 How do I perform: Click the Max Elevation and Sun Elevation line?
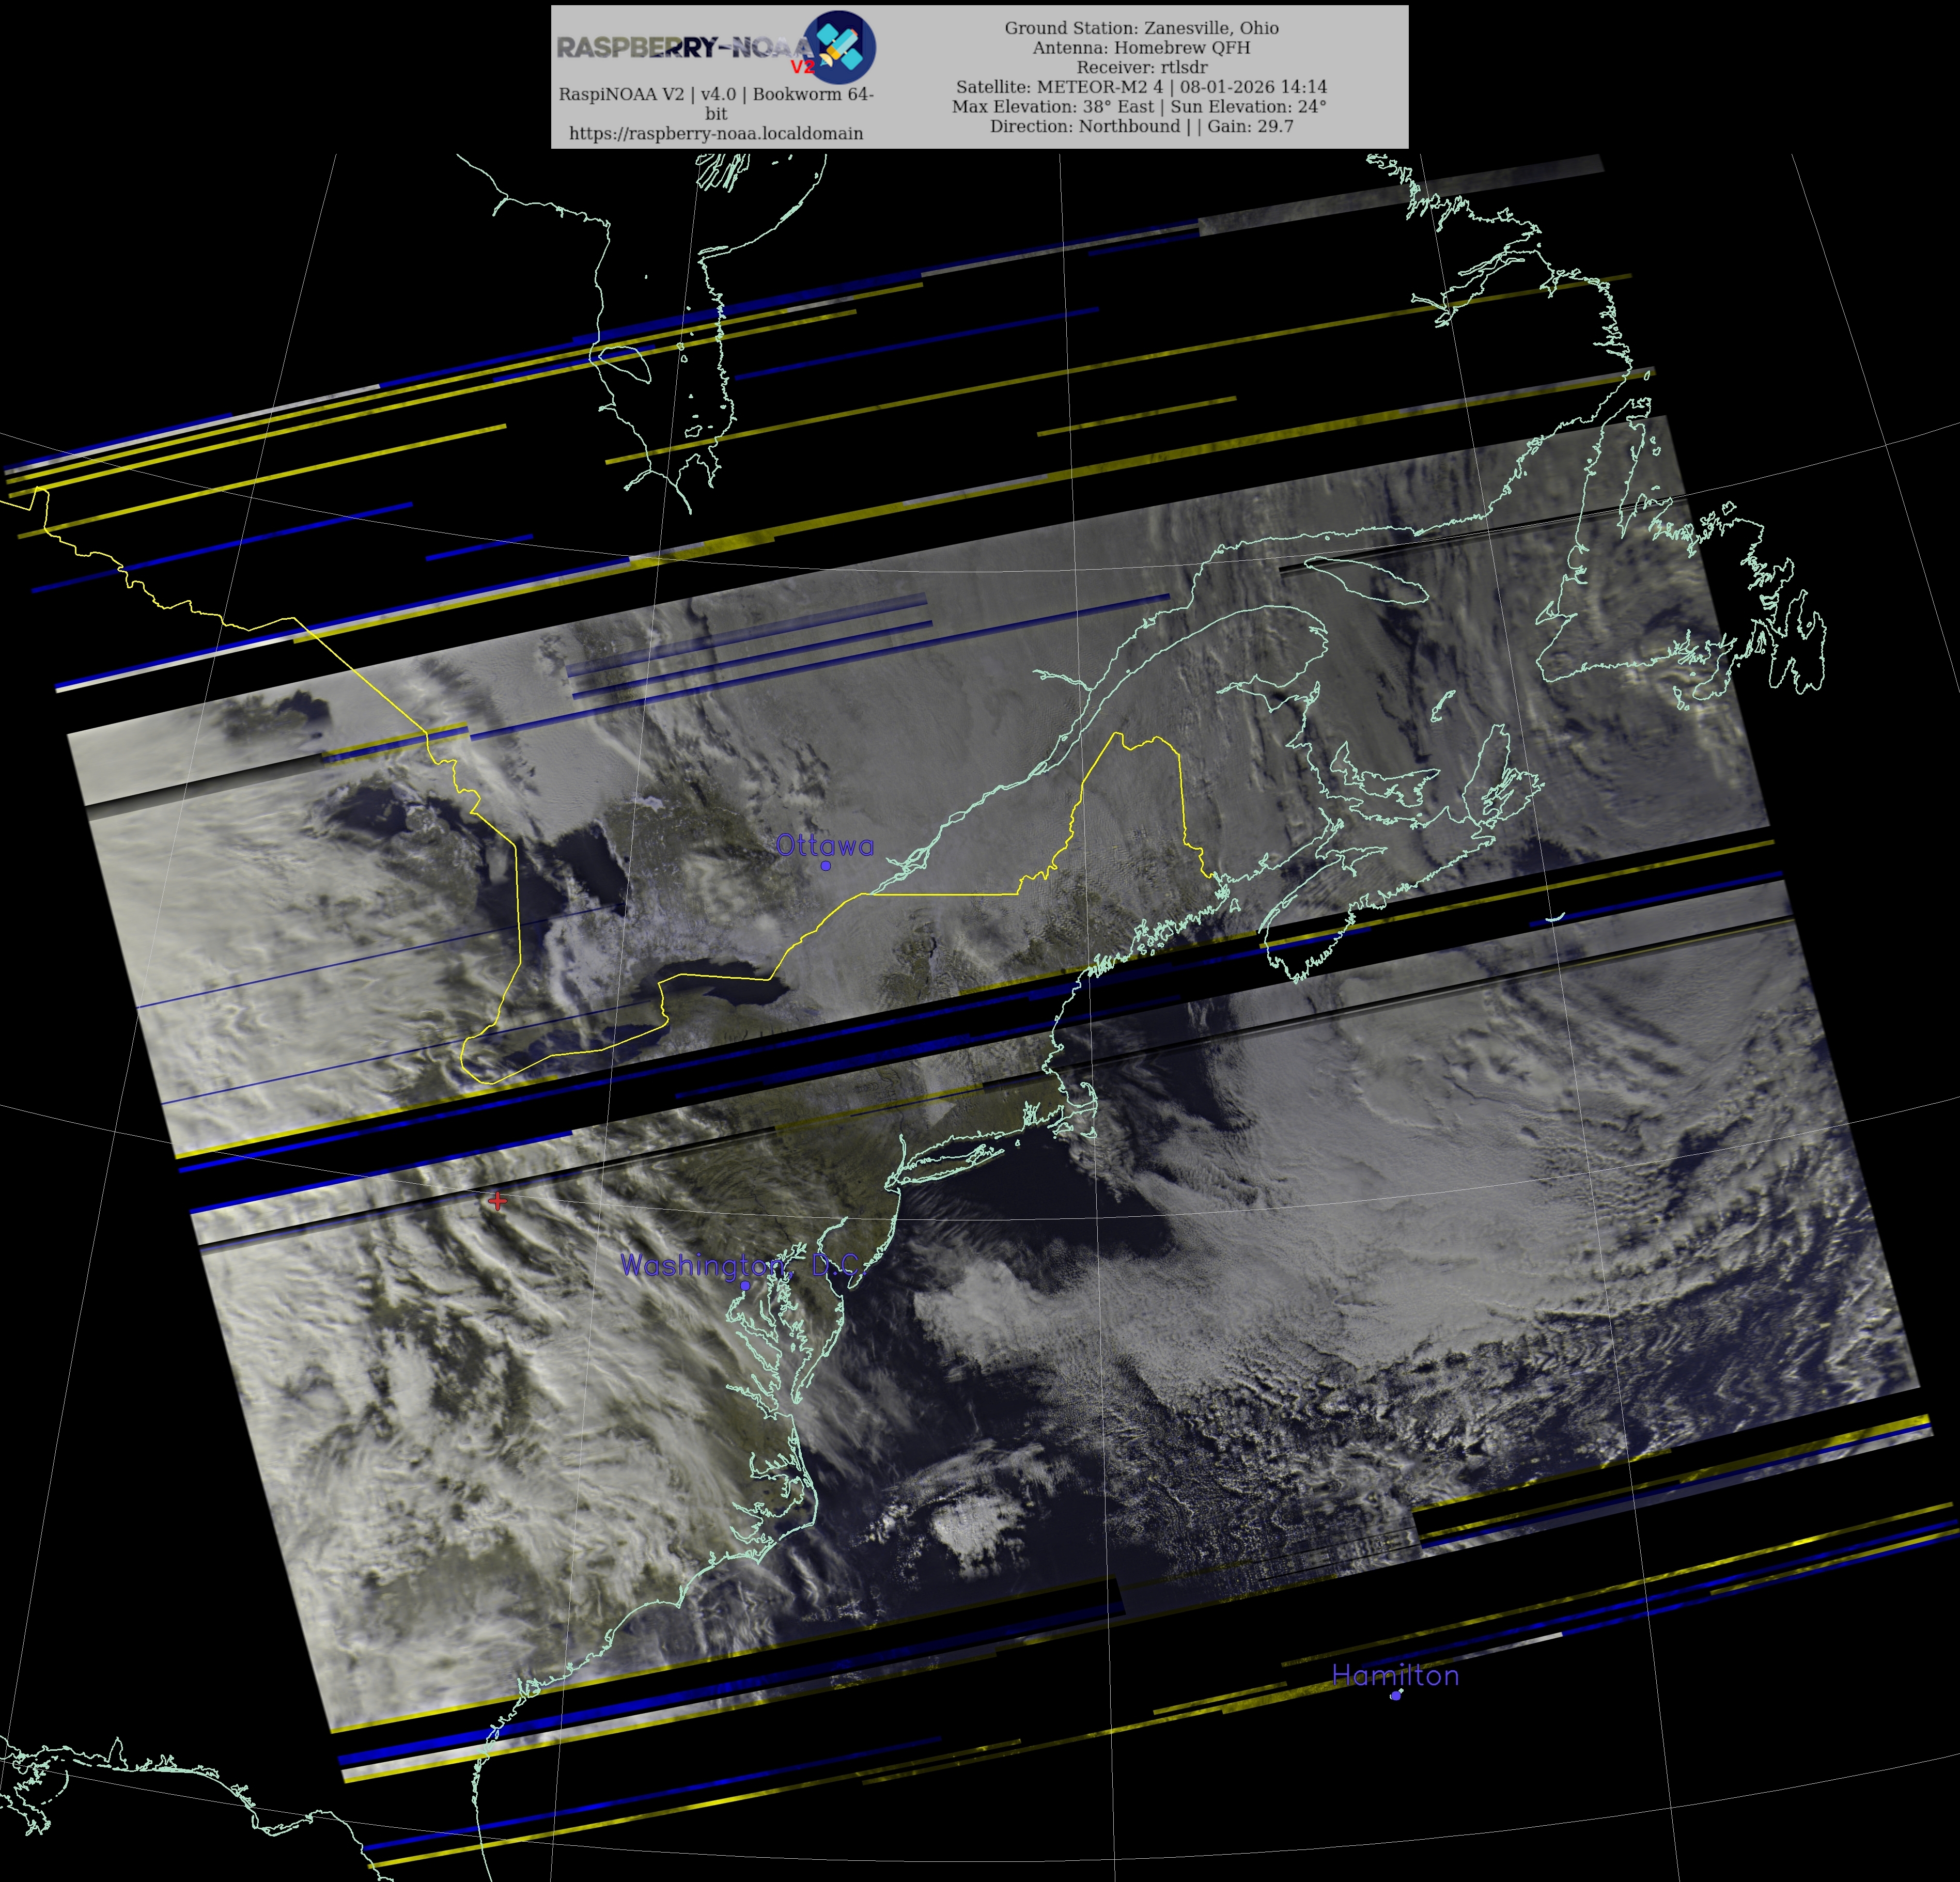click(x=1139, y=106)
